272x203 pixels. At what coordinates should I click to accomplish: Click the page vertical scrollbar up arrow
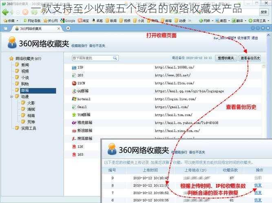[268, 35]
